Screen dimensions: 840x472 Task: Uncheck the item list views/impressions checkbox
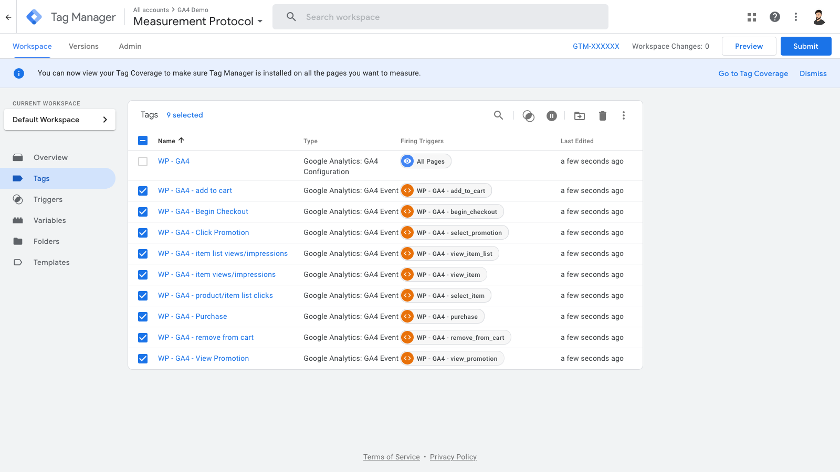[143, 254]
